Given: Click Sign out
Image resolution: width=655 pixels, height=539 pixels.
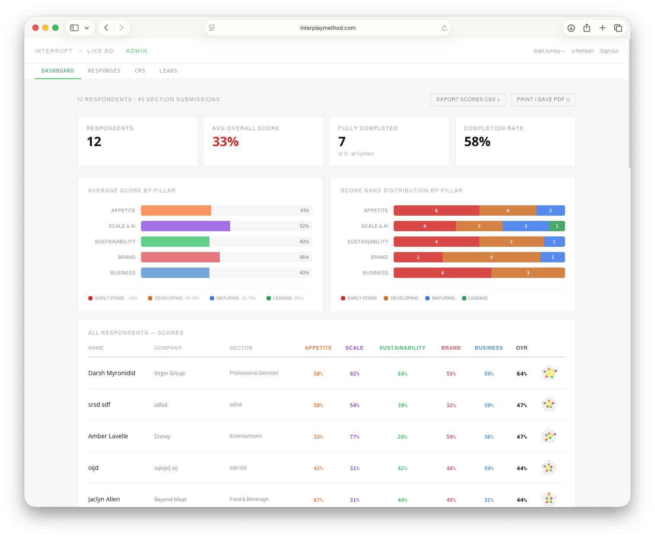Looking at the screenshot, I should [609, 51].
